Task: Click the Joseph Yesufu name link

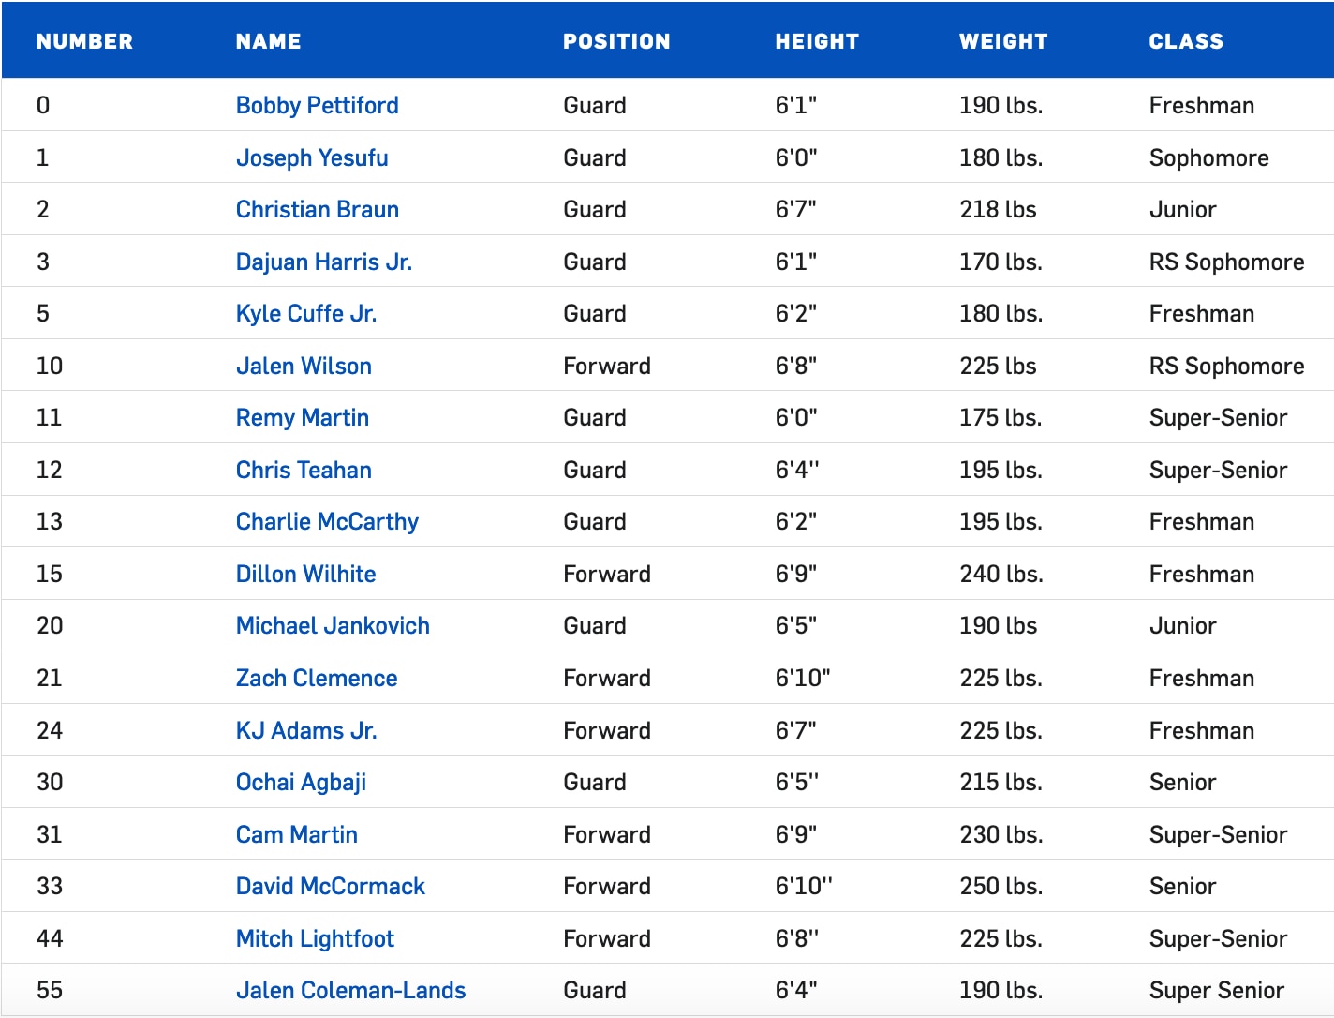Action: click(x=311, y=157)
